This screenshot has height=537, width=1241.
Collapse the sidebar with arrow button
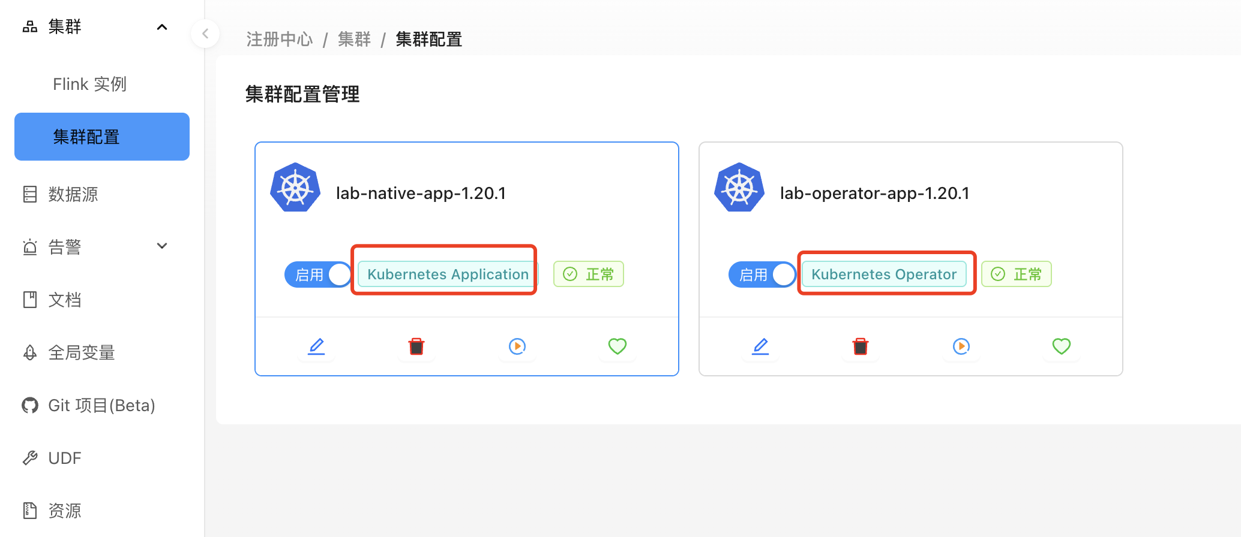coord(205,34)
